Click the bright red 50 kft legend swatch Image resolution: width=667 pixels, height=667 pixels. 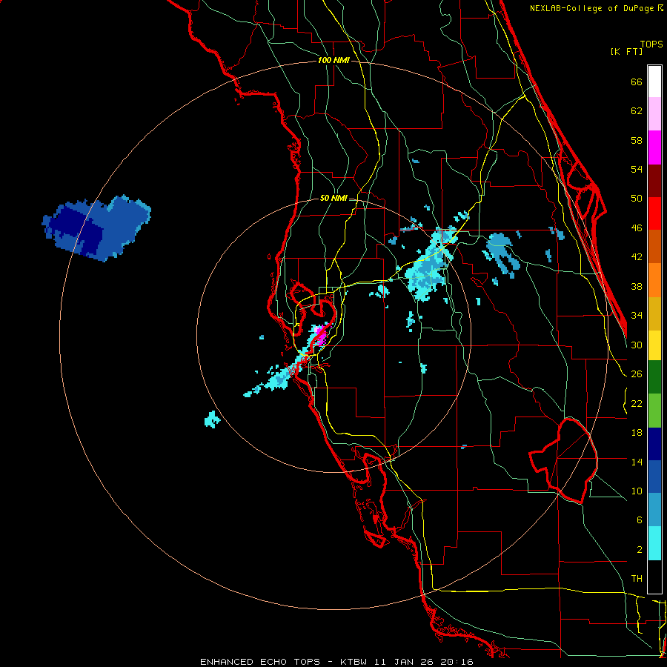pos(654,213)
